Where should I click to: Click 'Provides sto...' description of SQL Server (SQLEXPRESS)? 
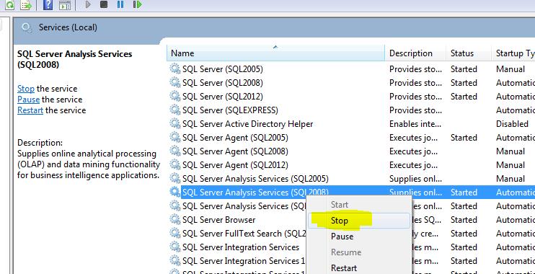pyautogui.click(x=415, y=110)
